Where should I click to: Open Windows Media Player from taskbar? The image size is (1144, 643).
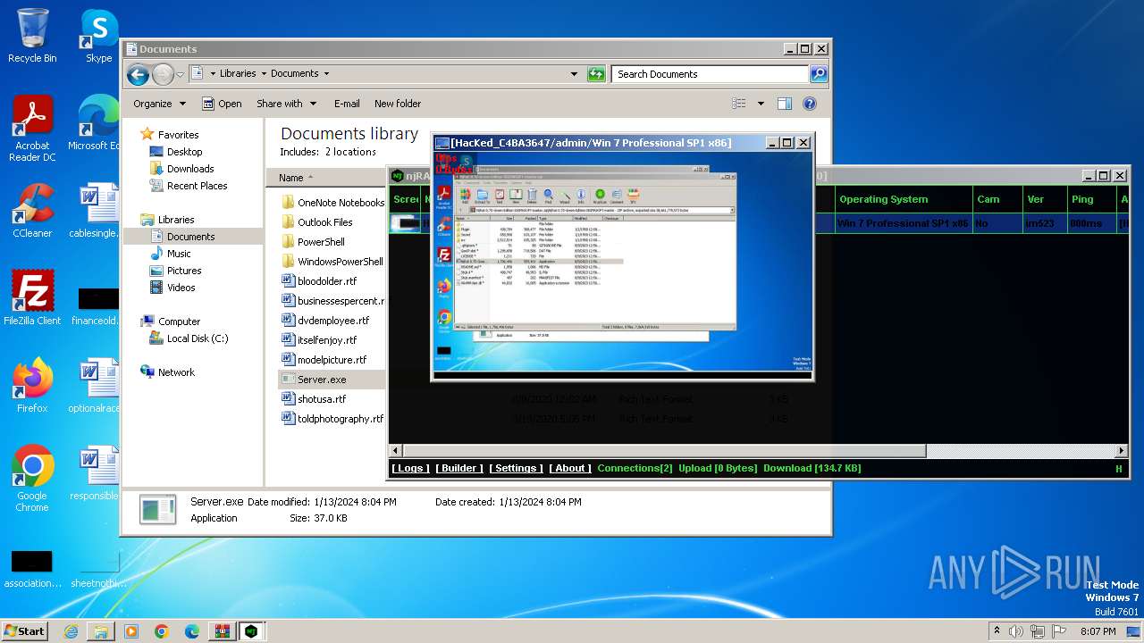[131, 631]
